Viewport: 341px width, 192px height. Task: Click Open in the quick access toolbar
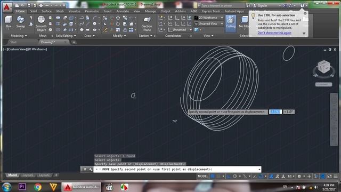tap(22, 5)
